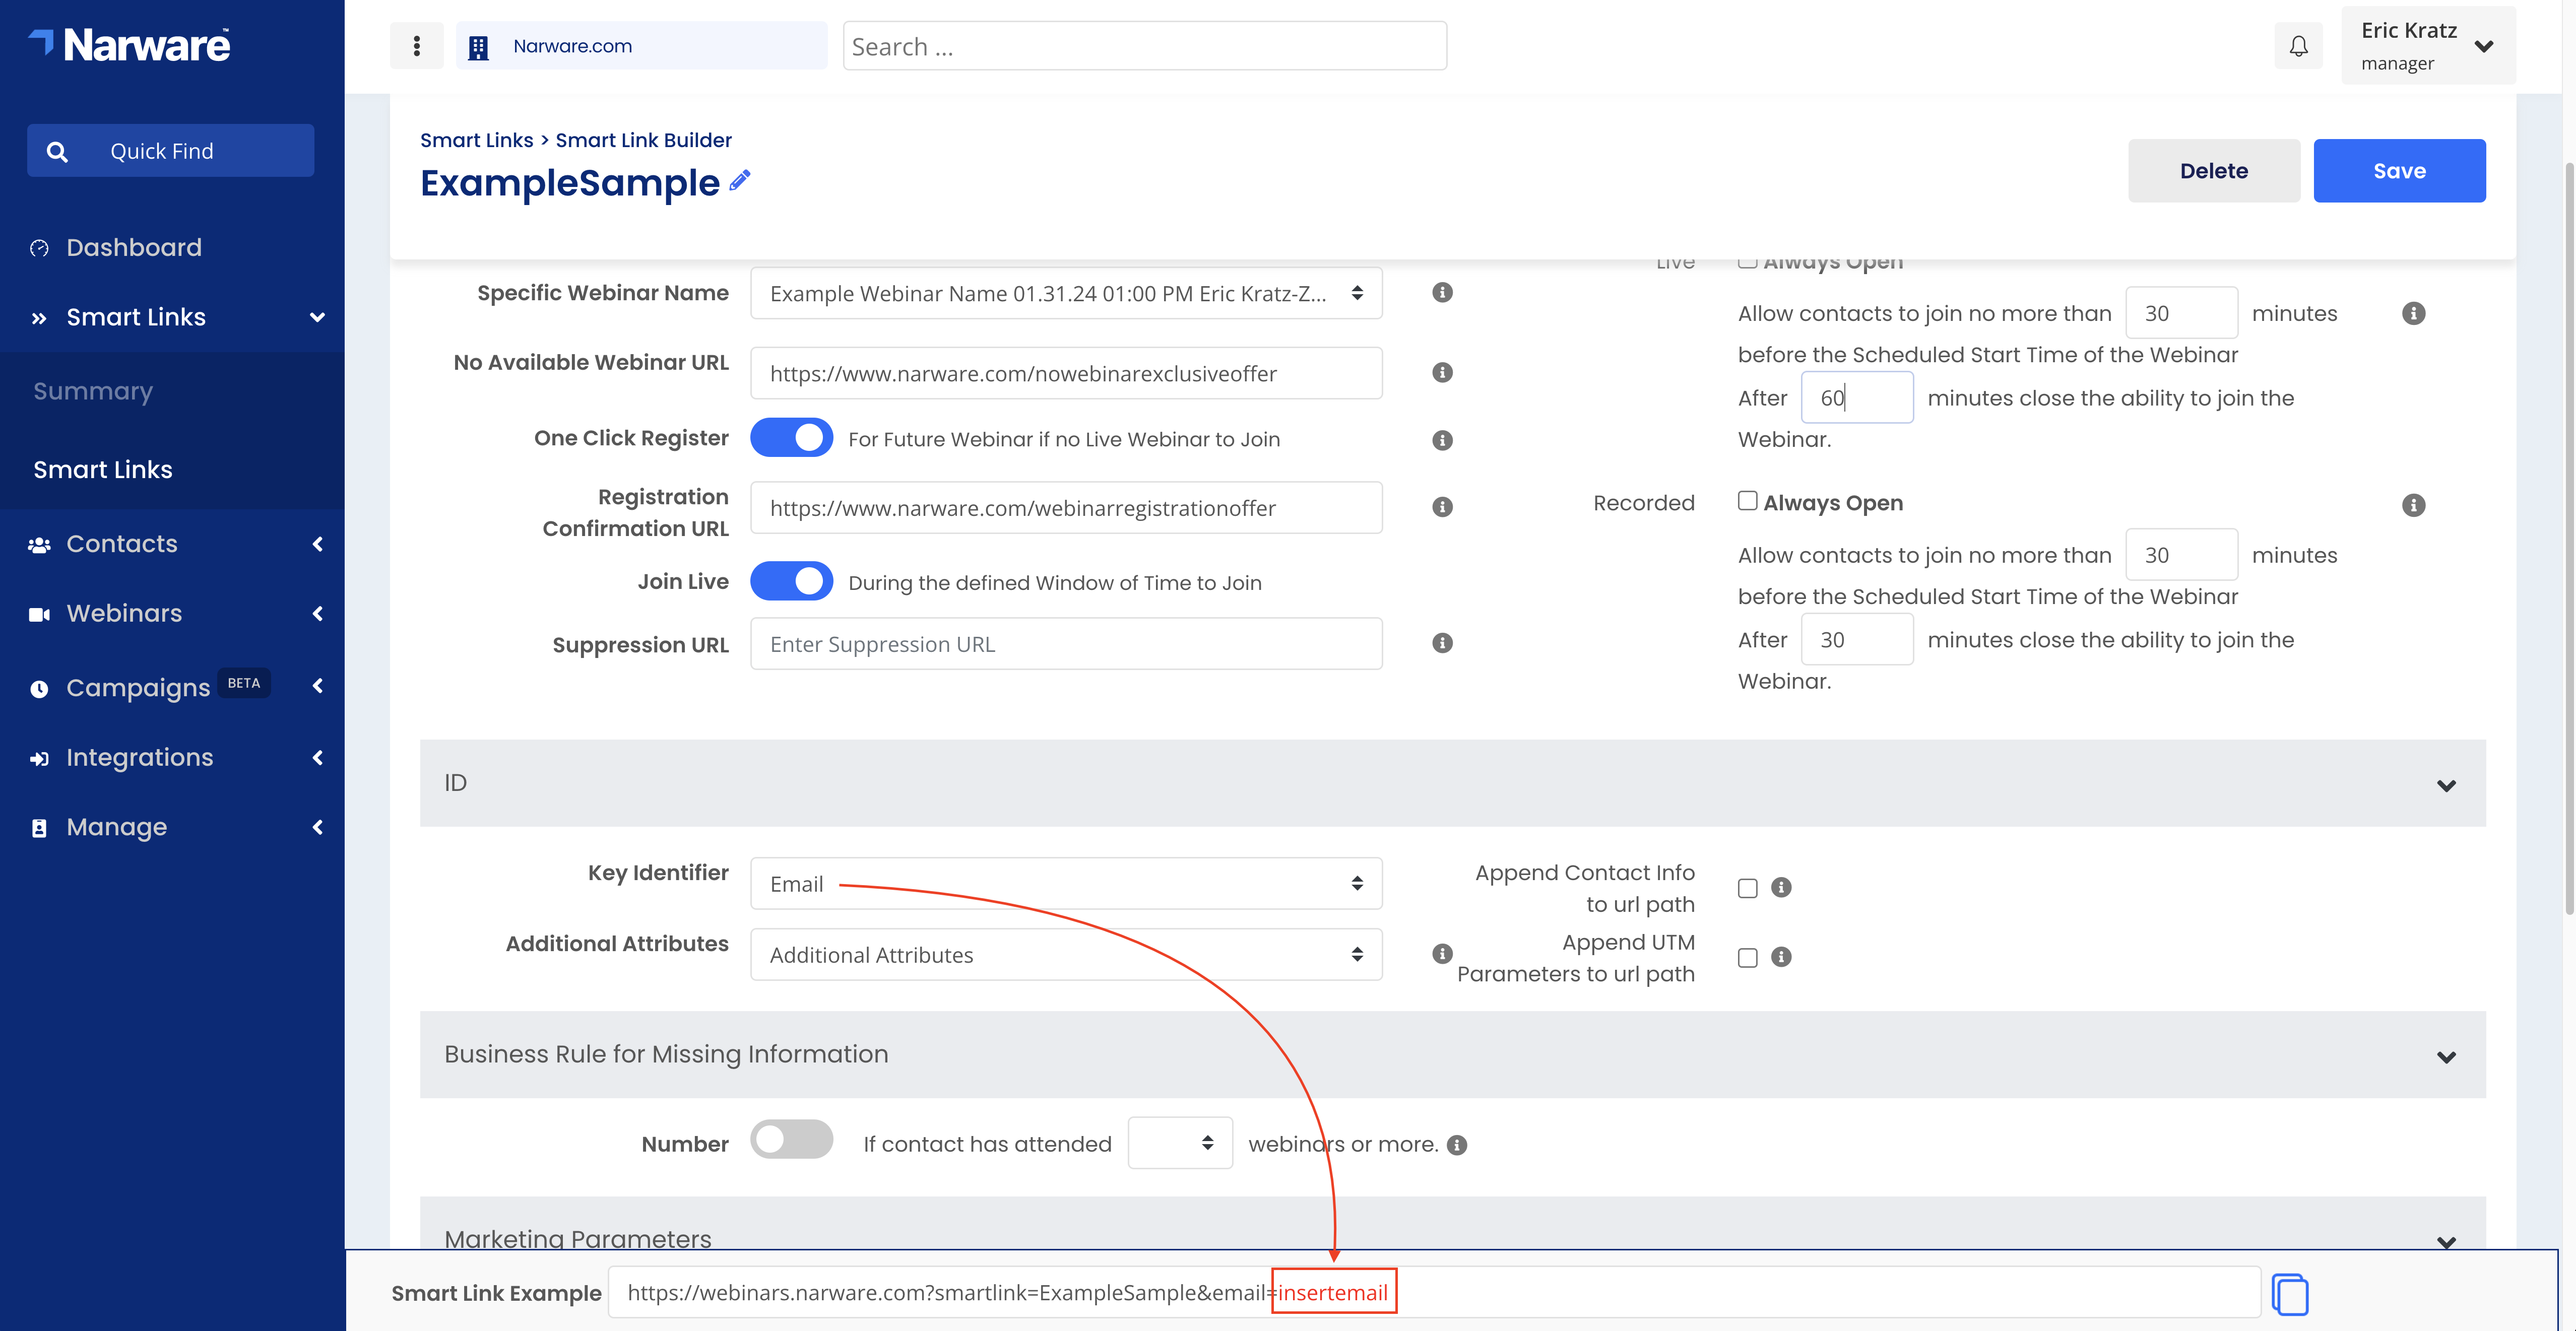Image resolution: width=2576 pixels, height=1331 pixels.
Task: Click the Contacts people icon
Action: pos(39,545)
